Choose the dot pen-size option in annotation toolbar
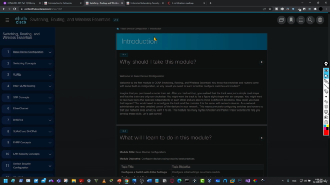 click(x=326, y=97)
